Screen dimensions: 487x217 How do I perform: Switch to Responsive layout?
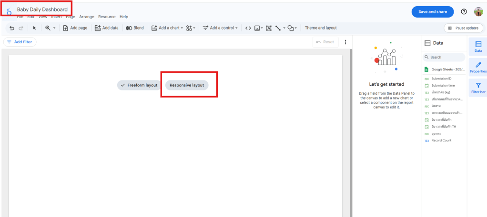point(187,85)
